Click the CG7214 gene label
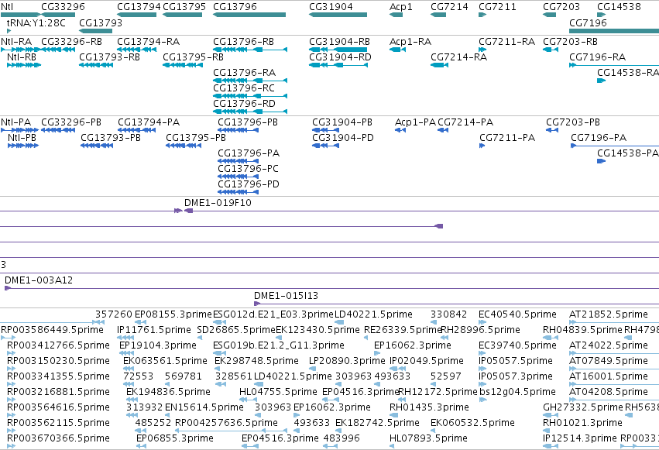659x450 pixels. (x=449, y=7)
